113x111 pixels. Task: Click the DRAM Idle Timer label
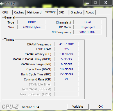tap(40, 84)
